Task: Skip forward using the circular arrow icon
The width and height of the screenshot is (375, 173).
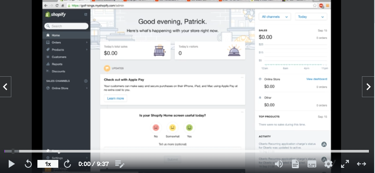Action: pyautogui.click(x=67, y=164)
